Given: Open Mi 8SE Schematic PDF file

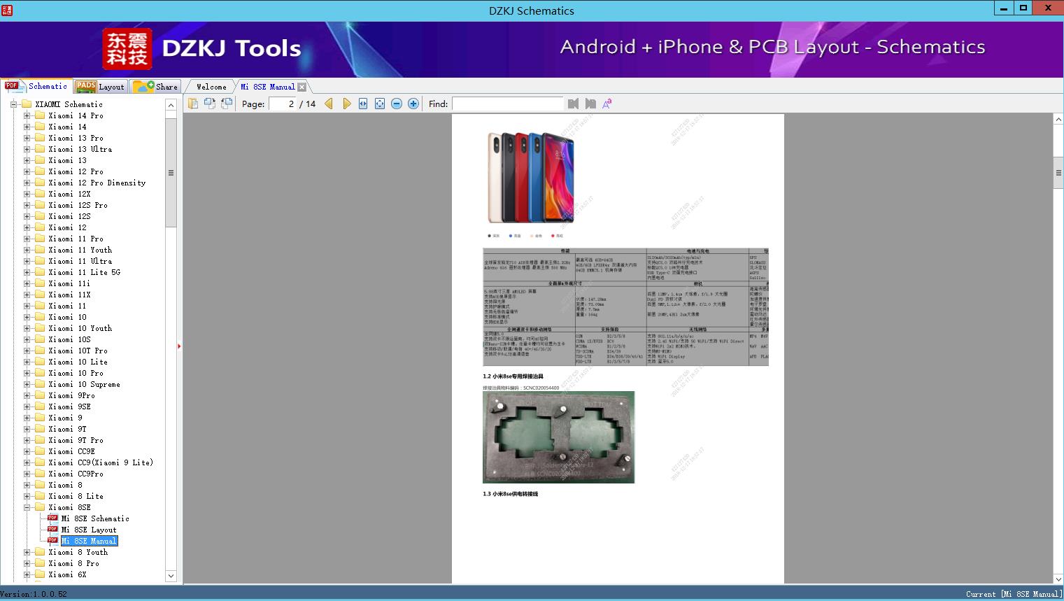Looking at the screenshot, I should pos(95,518).
